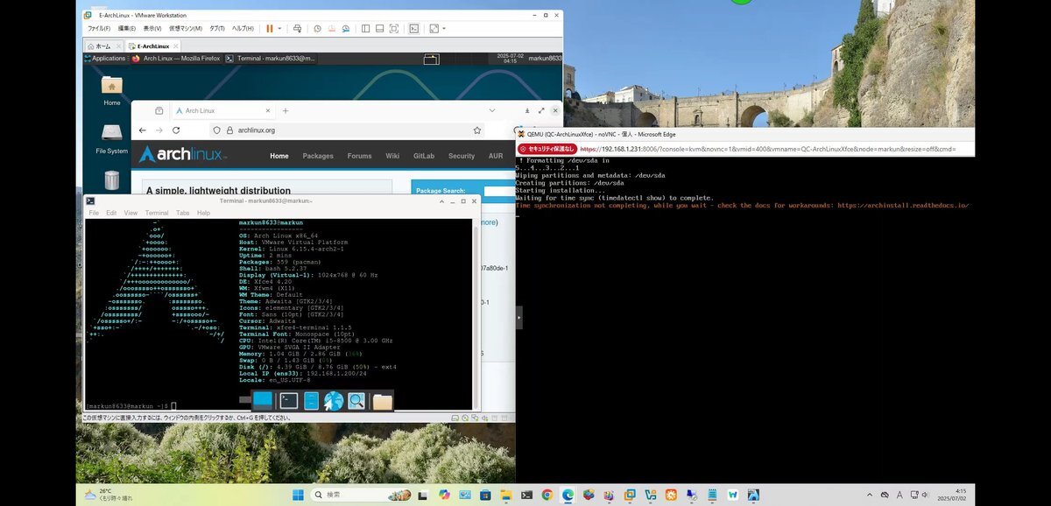The width and height of the screenshot is (1051, 506).
Task: Open the タブ(T) menu in VMware
Action: [x=217, y=28]
